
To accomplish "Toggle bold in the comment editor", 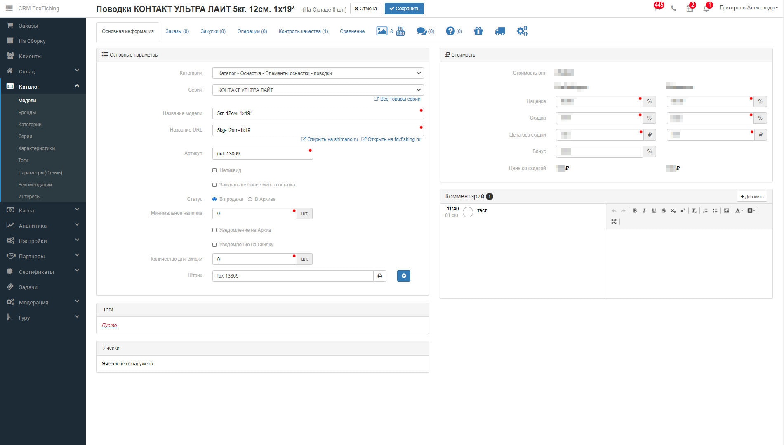I will [x=635, y=211].
